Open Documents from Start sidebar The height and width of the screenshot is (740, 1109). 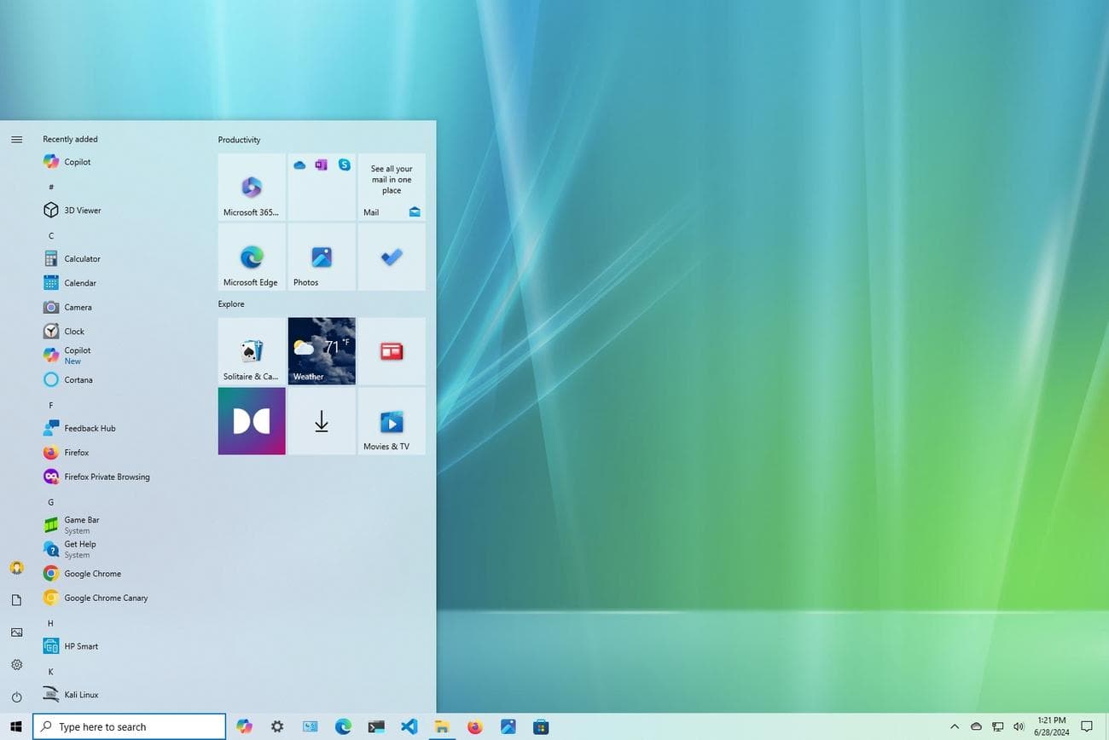(x=16, y=600)
